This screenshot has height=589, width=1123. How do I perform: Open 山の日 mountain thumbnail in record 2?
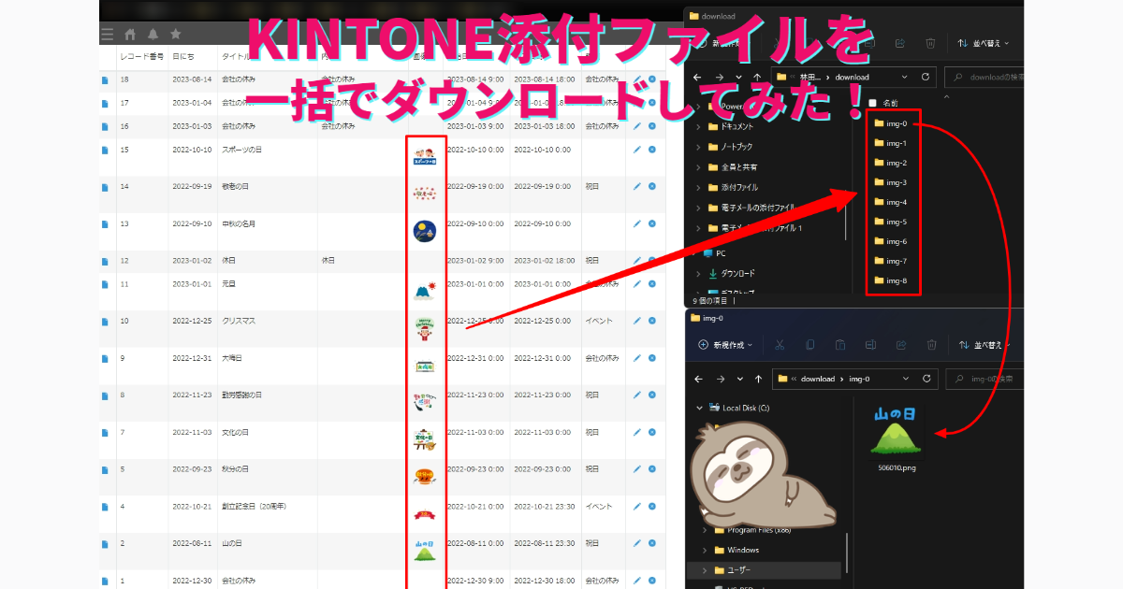425,550
